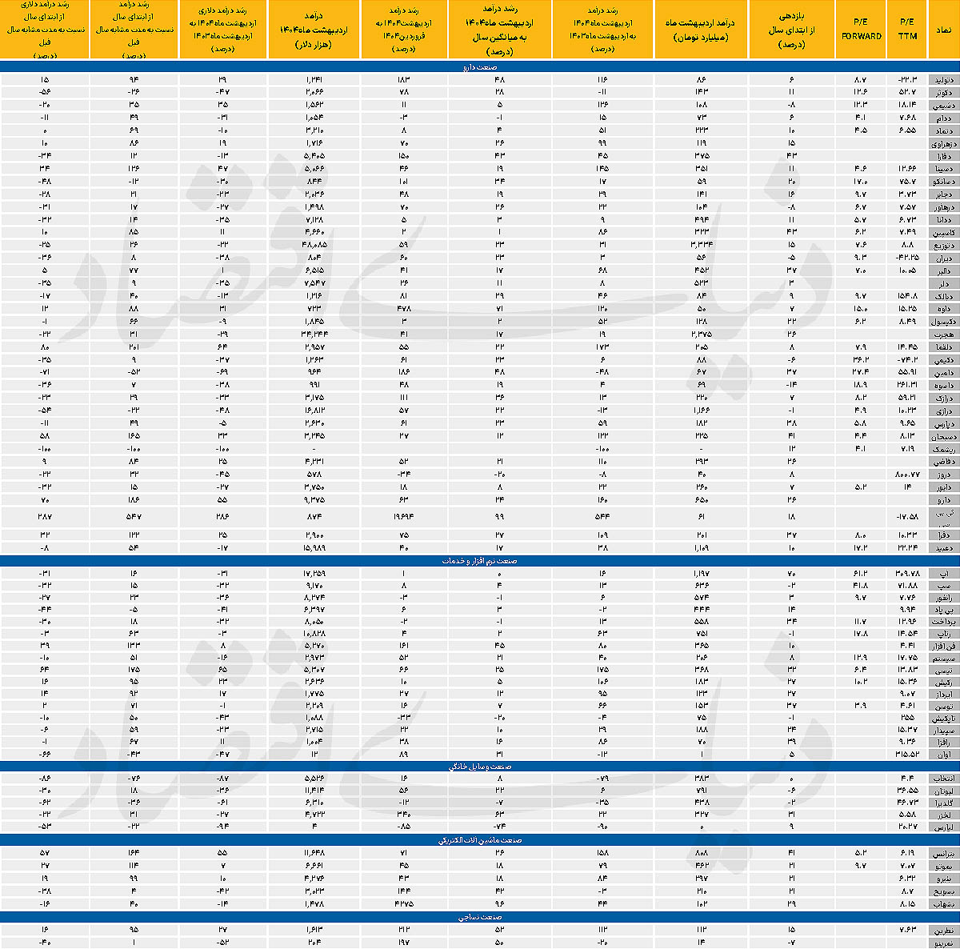Click the 'P/E FORWARD' column header
Viewport: 960px width, 949px height.
click(x=862, y=30)
